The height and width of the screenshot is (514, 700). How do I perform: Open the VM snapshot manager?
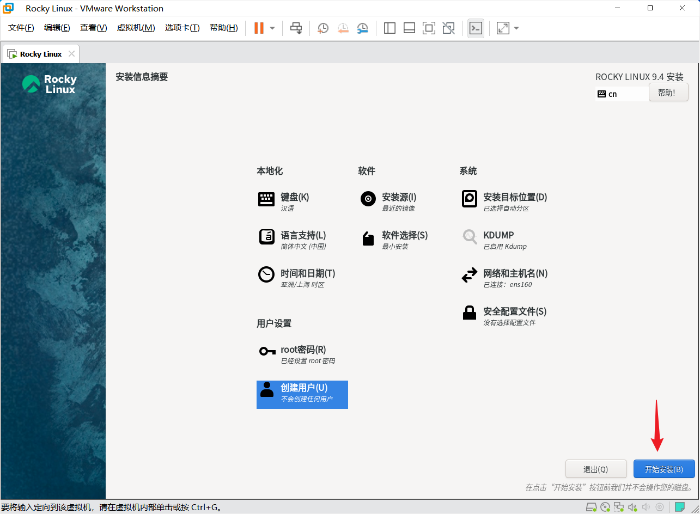(x=362, y=28)
